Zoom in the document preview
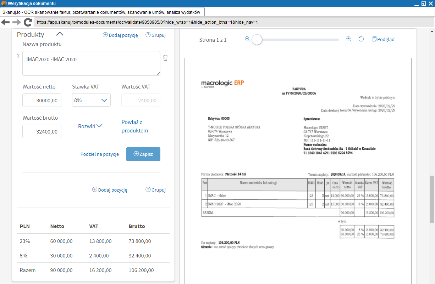Viewport: 435px width, 284px height. 349,39
